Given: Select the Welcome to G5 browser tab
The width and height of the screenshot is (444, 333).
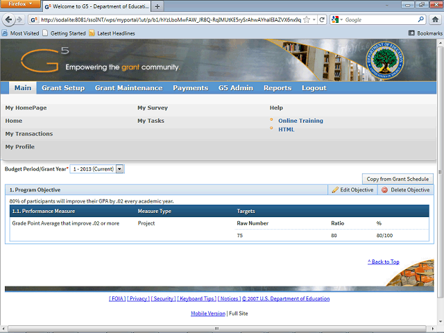Looking at the screenshot, I should (x=96, y=6).
